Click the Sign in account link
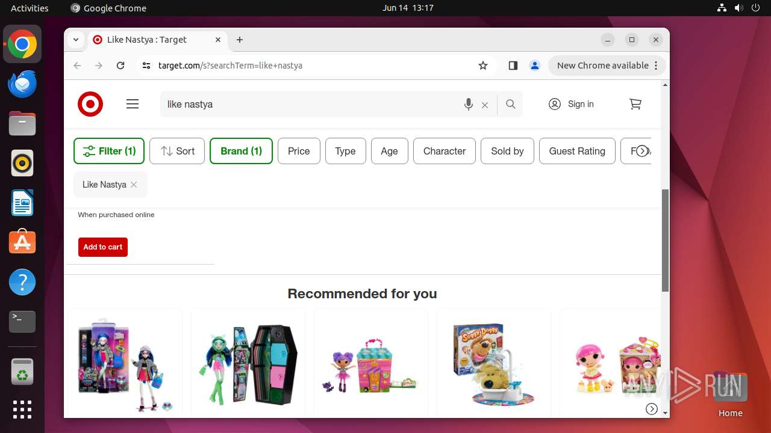The width and height of the screenshot is (771, 433). (x=571, y=104)
